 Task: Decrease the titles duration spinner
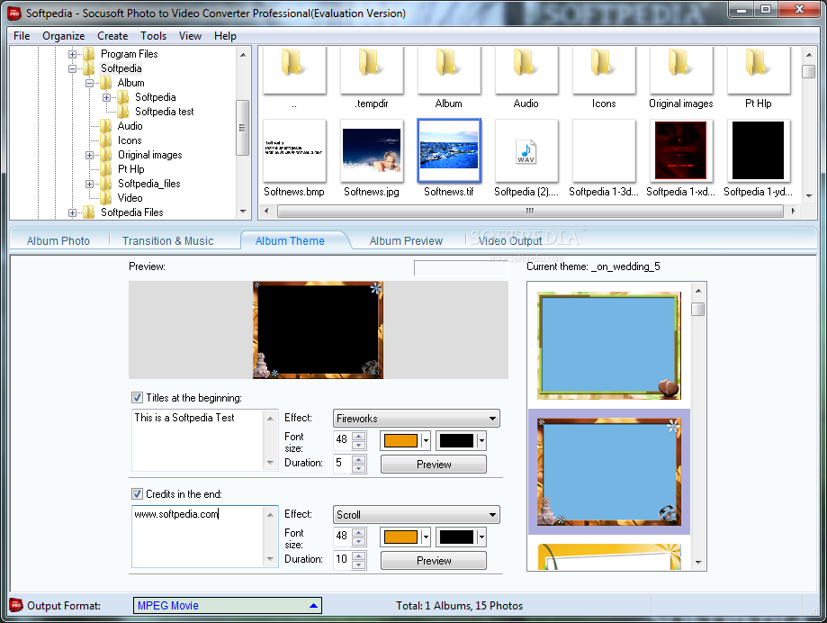359,469
